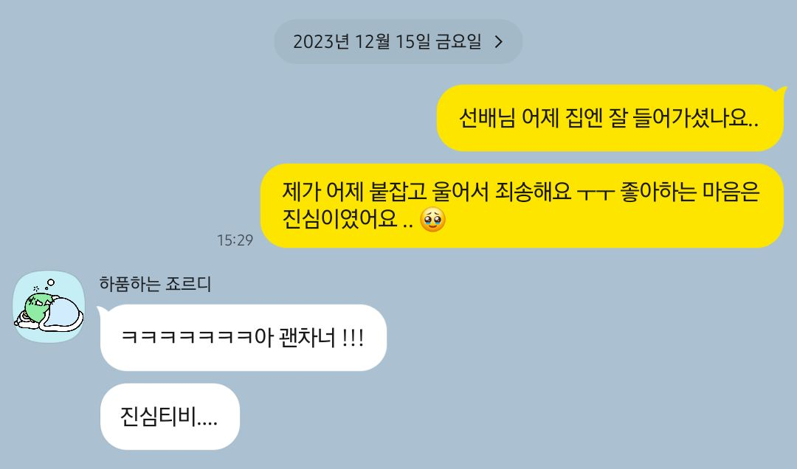Click the teary pleading face emoji
The height and width of the screenshot is (469, 797).
(x=432, y=220)
